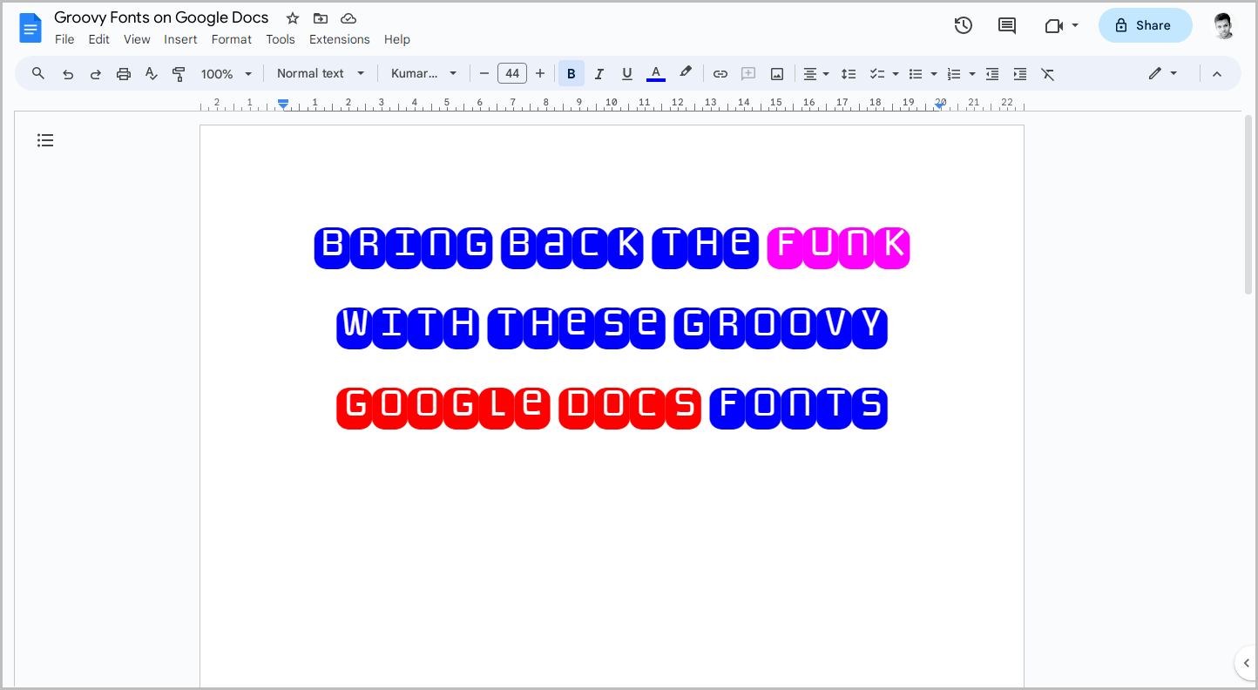
Task: Open the Normal text styles dropdown
Action: [320, 73]
